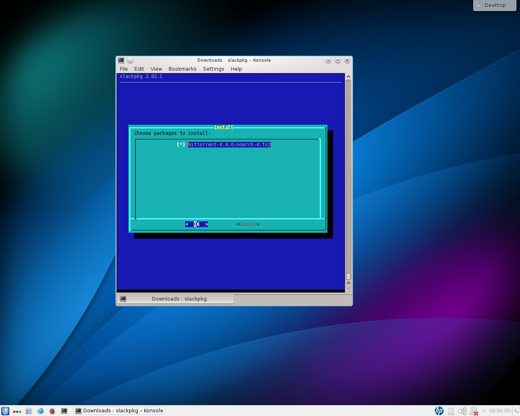This screenshot has width=520, height=416.
Task: Open the File menu in Konsole
Action: tap(124, 69)
